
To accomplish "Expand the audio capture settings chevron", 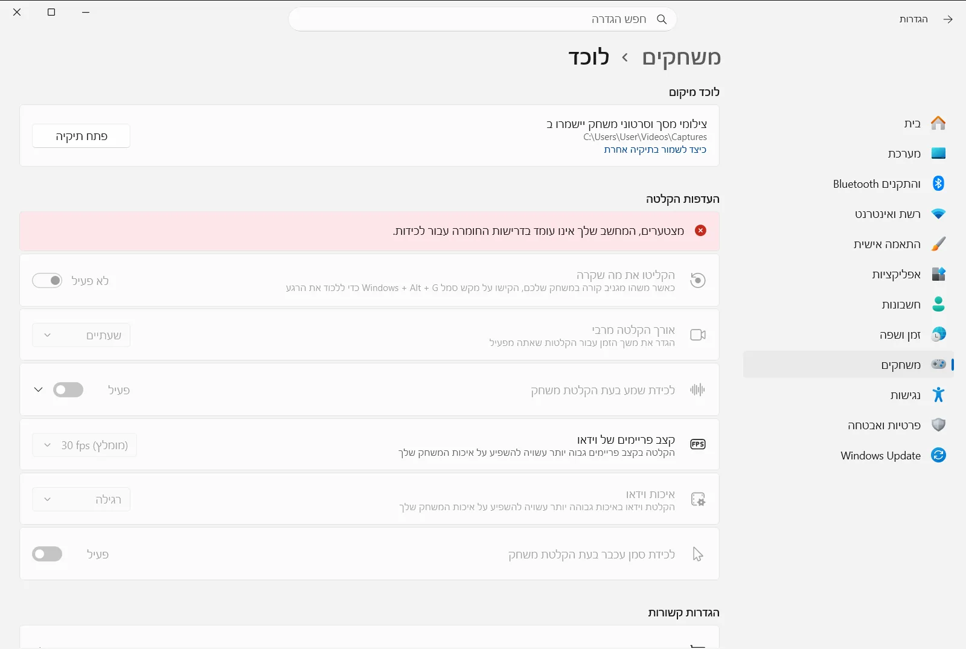I will coord(38,390).
